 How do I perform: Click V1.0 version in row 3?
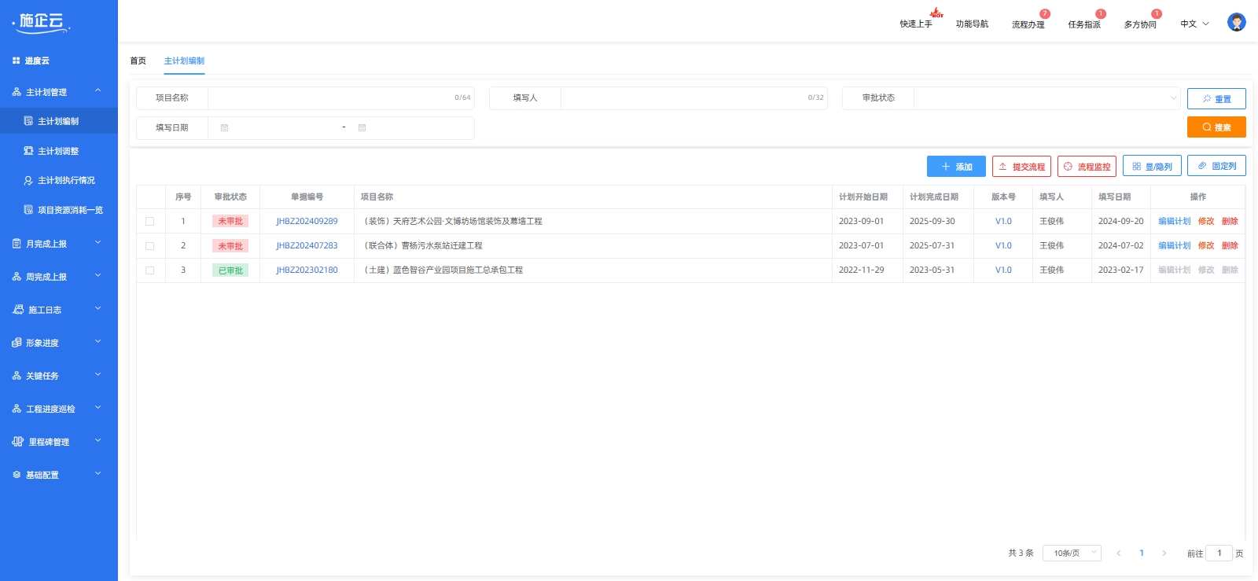1003,270
